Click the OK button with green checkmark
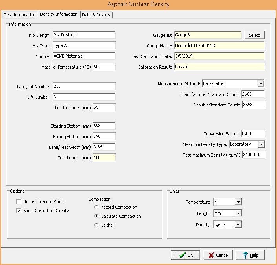 click(186, 255)
